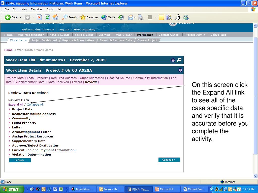Click the Windows Start button

coord(12,189)
